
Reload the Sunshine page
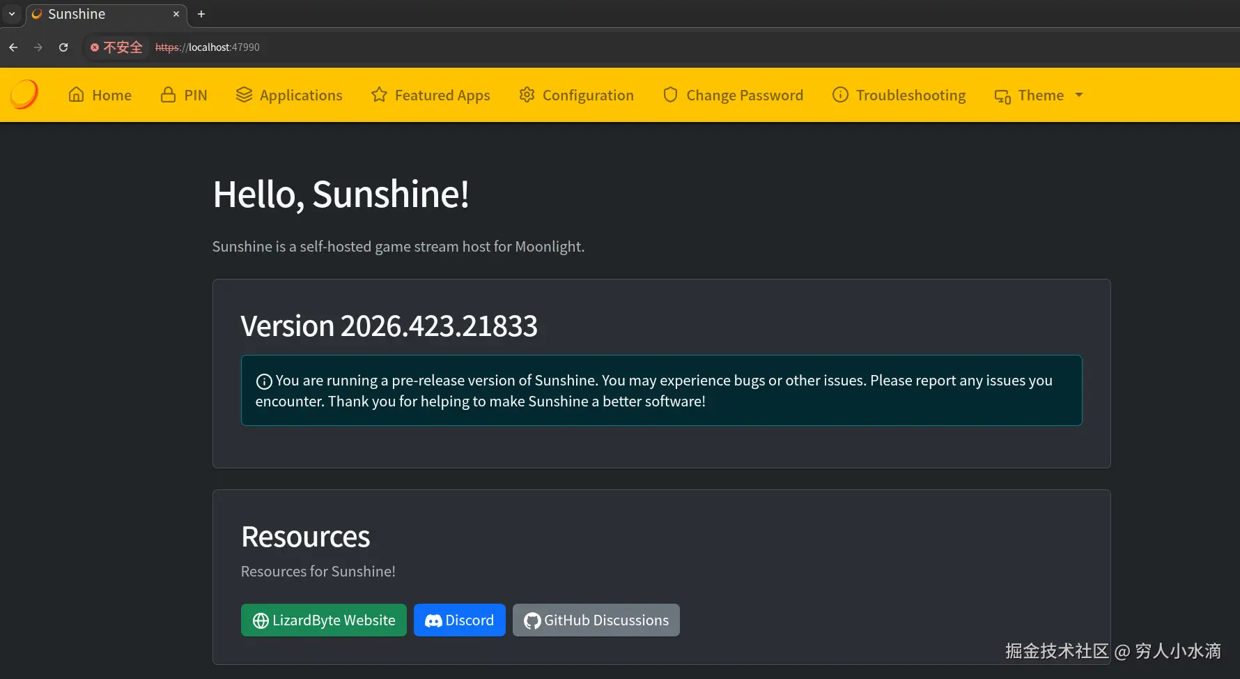(x=63, y=47)
